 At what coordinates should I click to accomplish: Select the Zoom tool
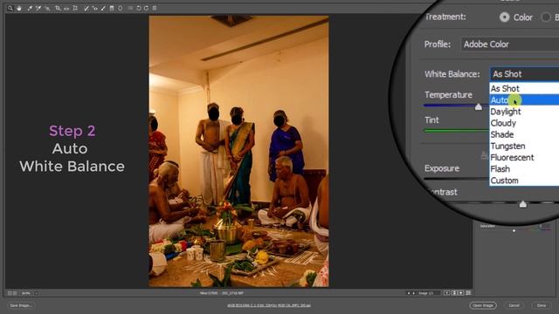point(10,8)
